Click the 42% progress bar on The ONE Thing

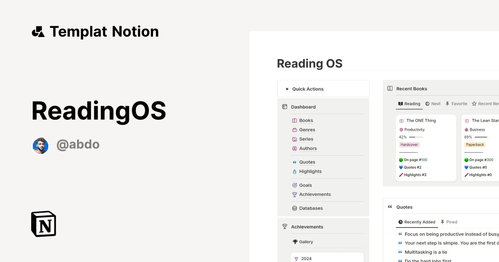pyautogui.click(x=416, y=137)
